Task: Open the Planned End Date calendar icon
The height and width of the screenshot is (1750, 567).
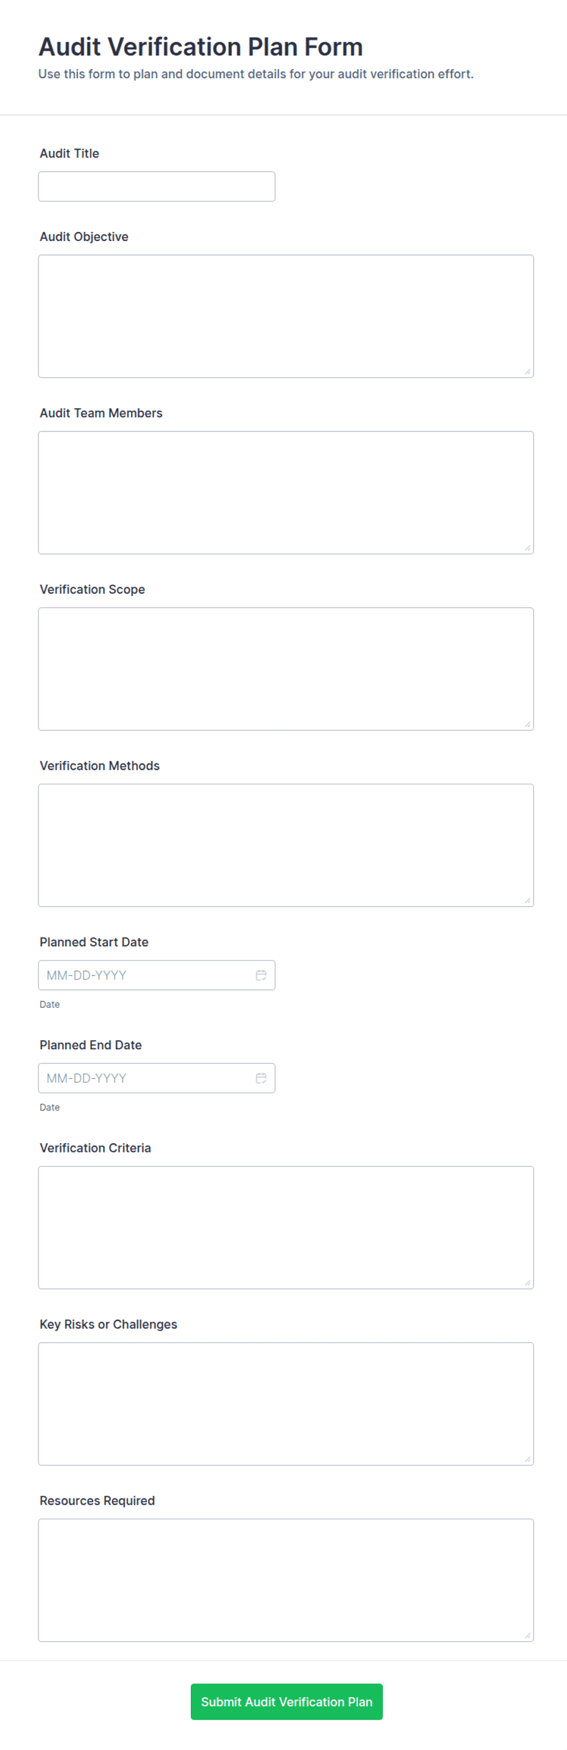Action: click(x=260, y=1078)
